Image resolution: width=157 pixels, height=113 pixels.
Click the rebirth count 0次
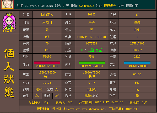(x=37, y=96)
